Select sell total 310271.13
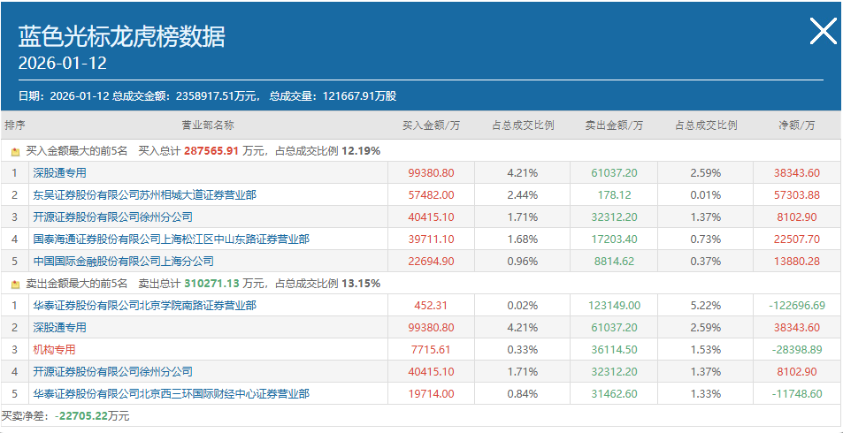Screen dimensions: 843x433 211,284
